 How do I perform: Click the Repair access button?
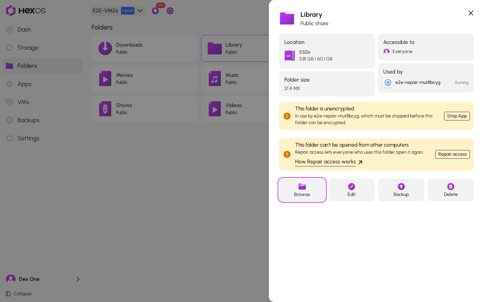click(452, 154)
